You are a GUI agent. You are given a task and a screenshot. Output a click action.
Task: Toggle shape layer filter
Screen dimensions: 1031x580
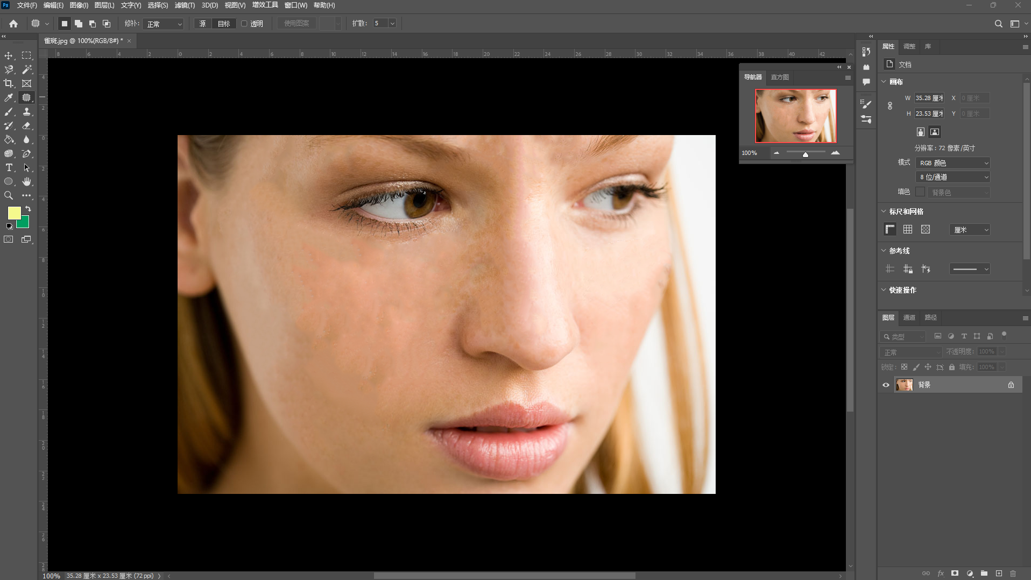point(977,336)
